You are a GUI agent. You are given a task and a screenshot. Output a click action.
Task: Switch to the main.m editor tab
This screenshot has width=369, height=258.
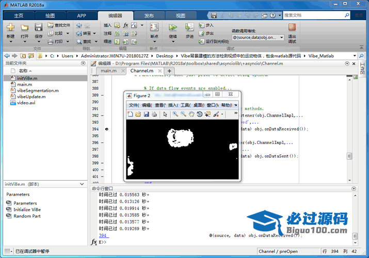click(108, 71)
